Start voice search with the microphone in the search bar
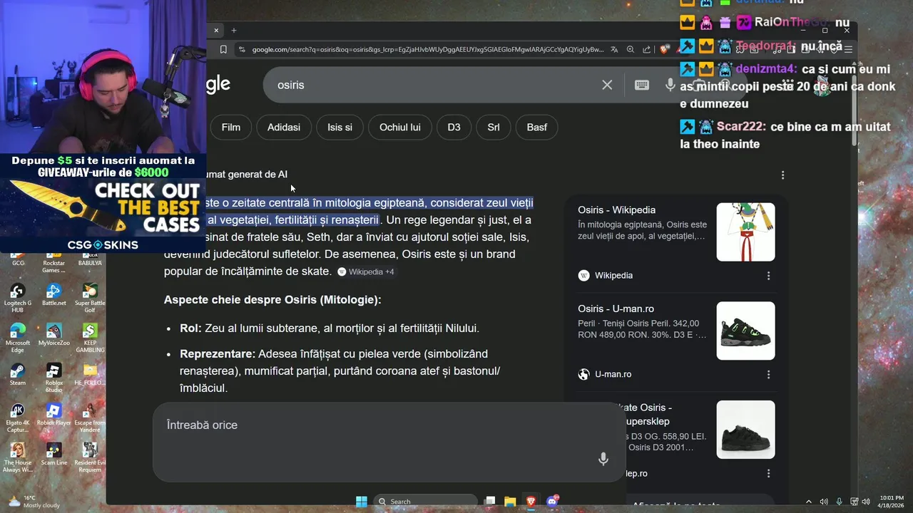This screenshot has width=913, height=513. tap(670, 85)
